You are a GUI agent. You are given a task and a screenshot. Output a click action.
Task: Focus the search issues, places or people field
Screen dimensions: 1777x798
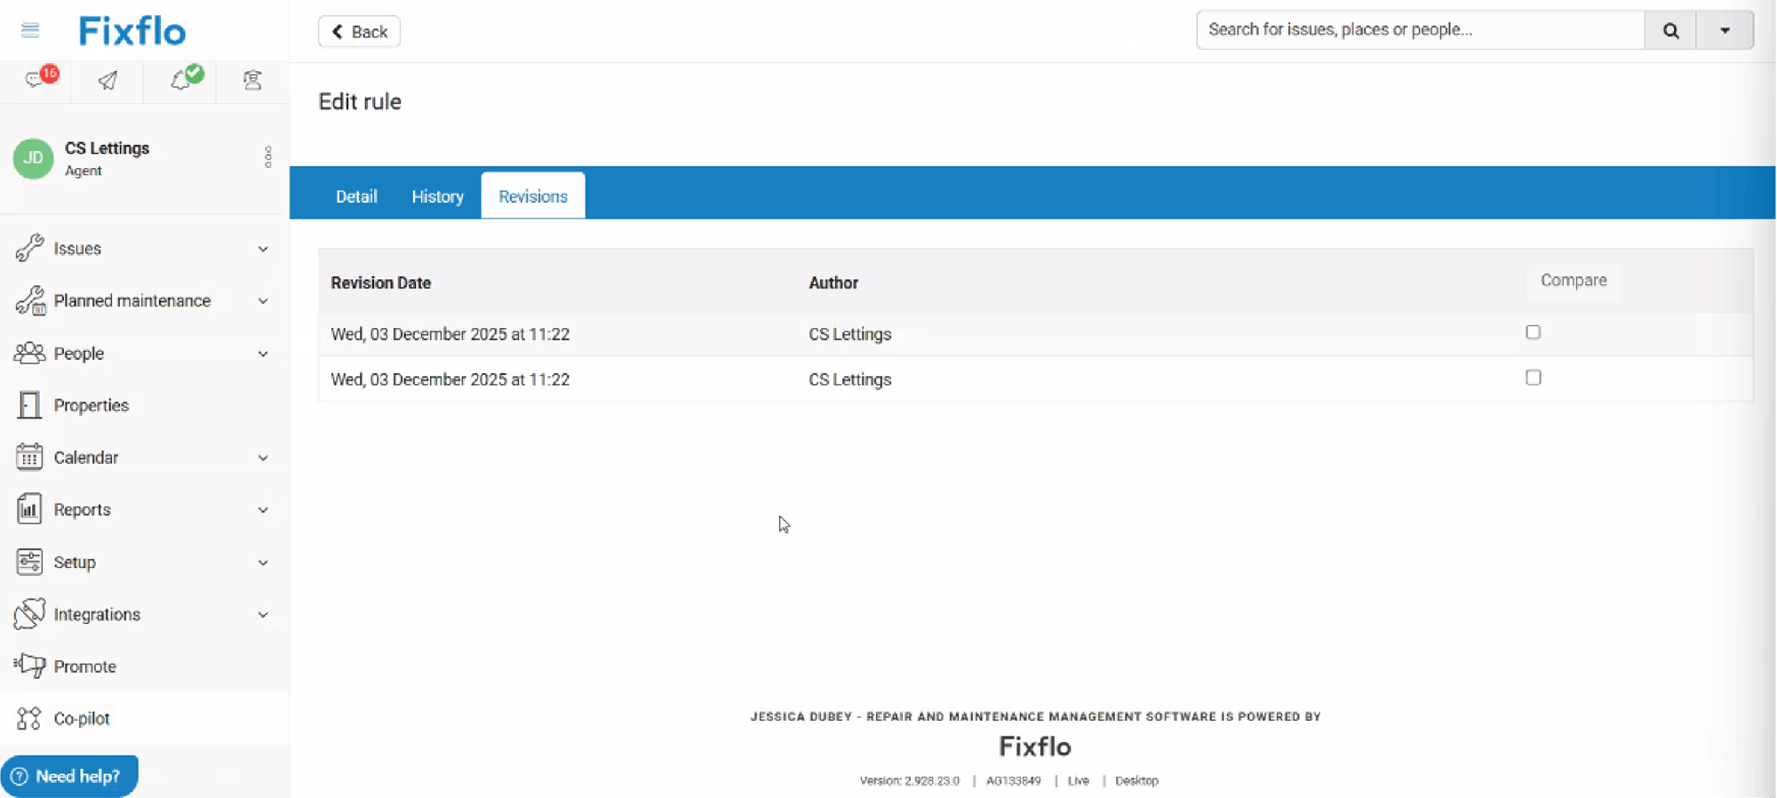[x=1420, y=30]
